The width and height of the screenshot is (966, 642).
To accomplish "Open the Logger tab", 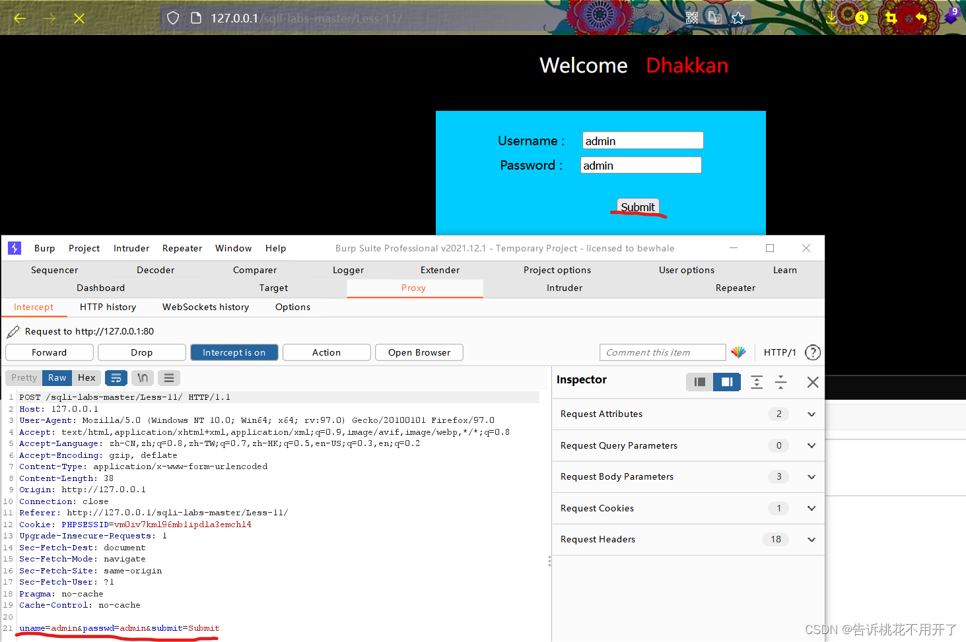I will pyautogui.click(x=349, y=270).
